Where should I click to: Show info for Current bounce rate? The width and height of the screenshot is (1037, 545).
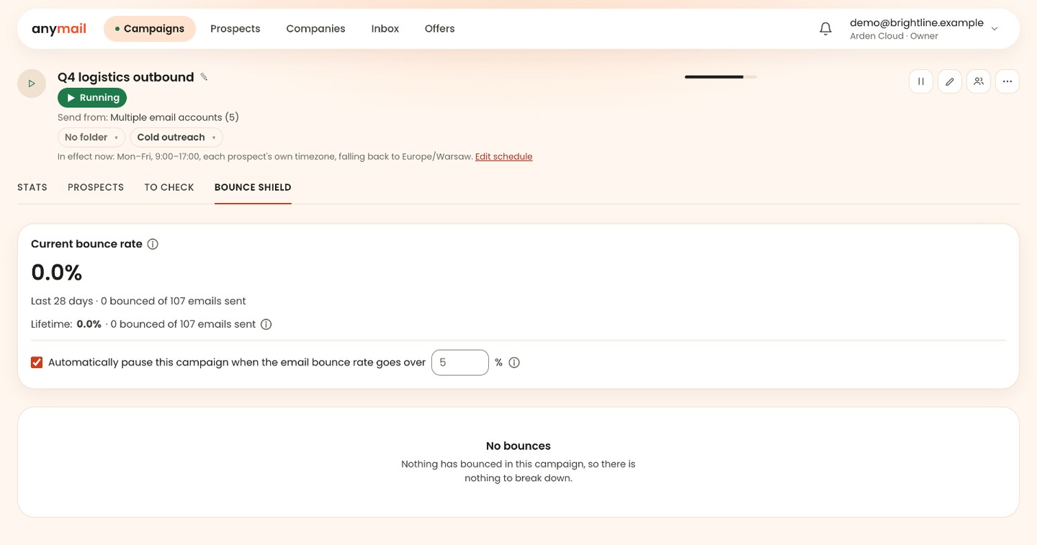153,244
